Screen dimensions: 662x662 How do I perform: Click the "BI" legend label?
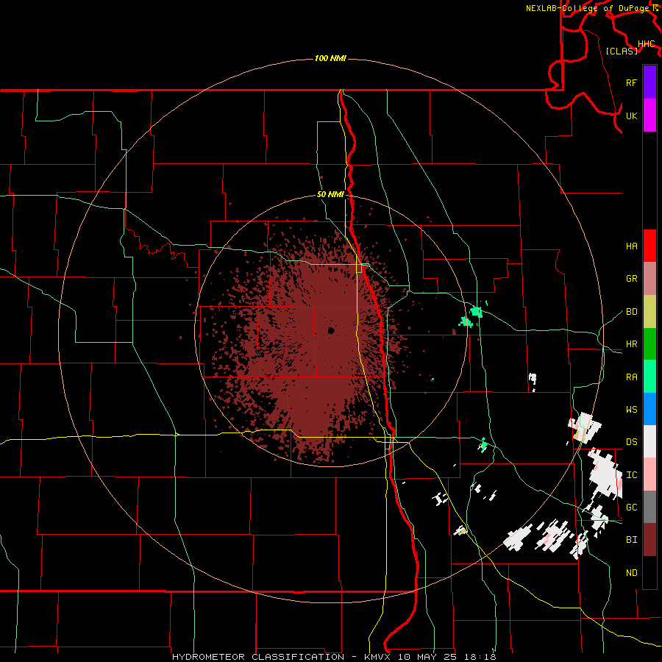pos(631,540)
